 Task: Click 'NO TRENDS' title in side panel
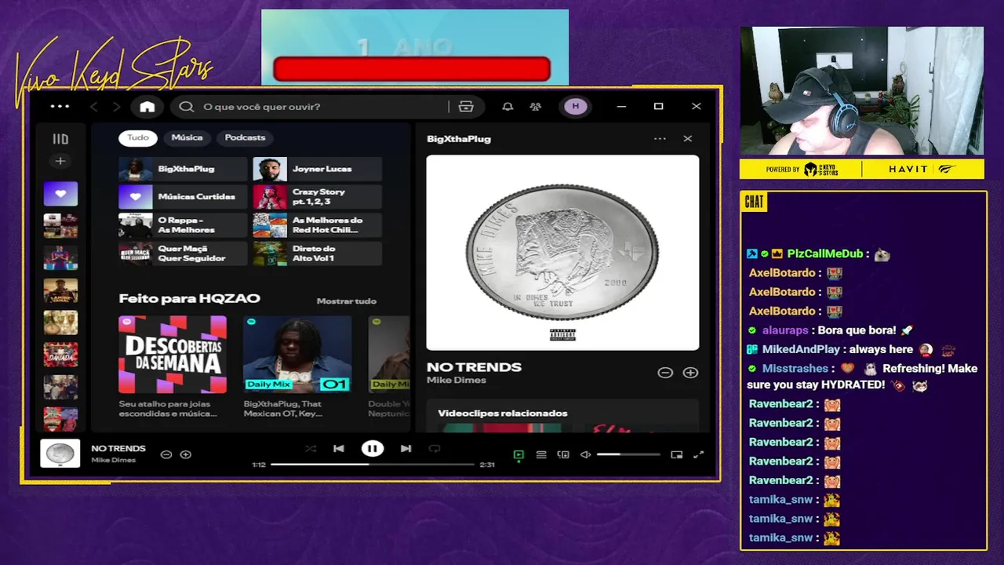click(x=474, y=367)
